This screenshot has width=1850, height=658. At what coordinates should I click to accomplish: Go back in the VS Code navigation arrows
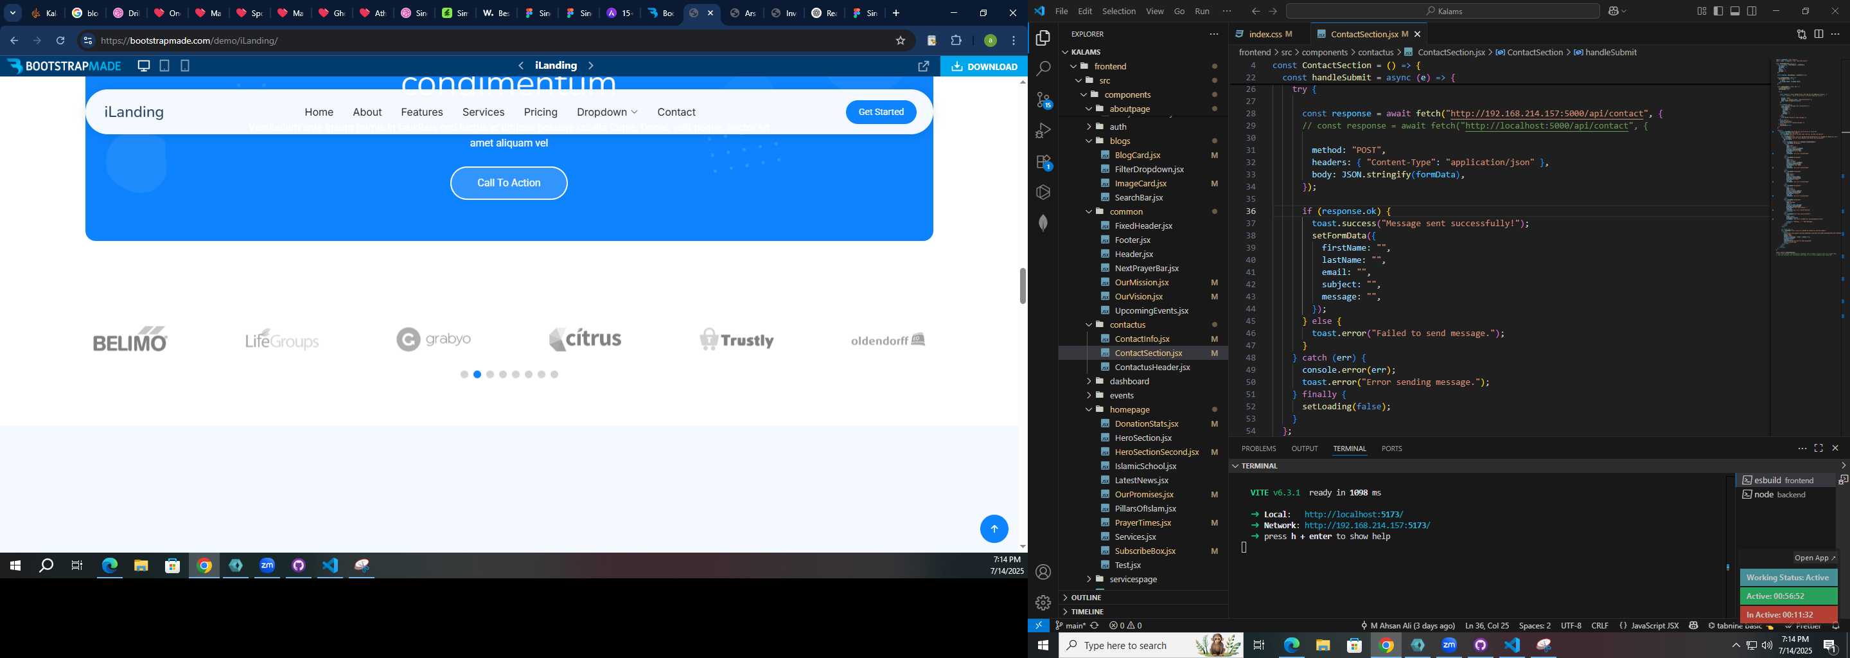(1255, 12)
